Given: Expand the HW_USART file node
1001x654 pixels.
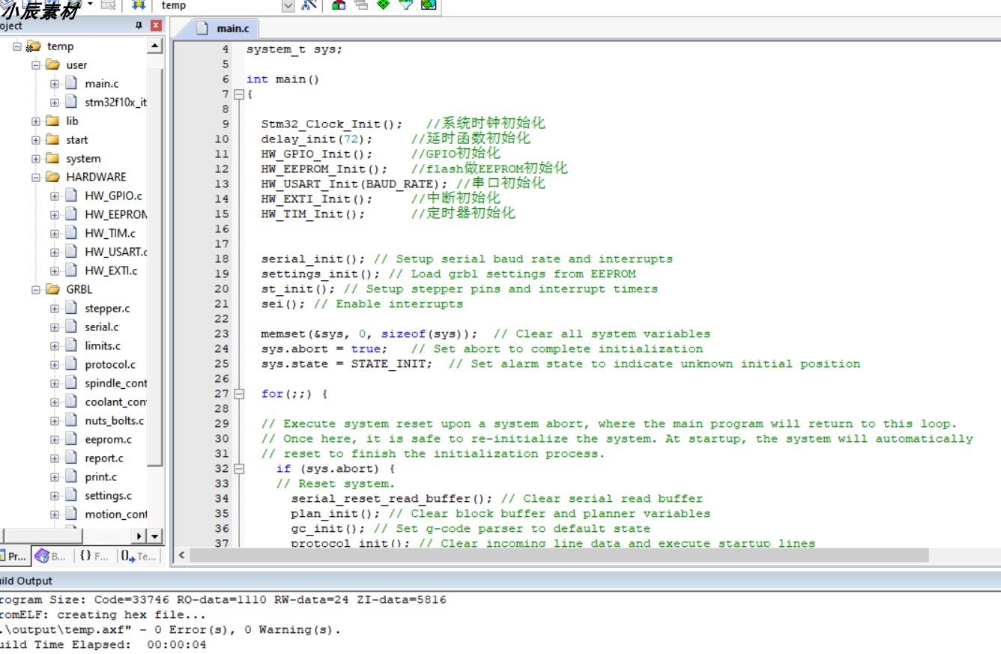Looking at the screenshot, I should pyautogui.click(x=54, y=252).
